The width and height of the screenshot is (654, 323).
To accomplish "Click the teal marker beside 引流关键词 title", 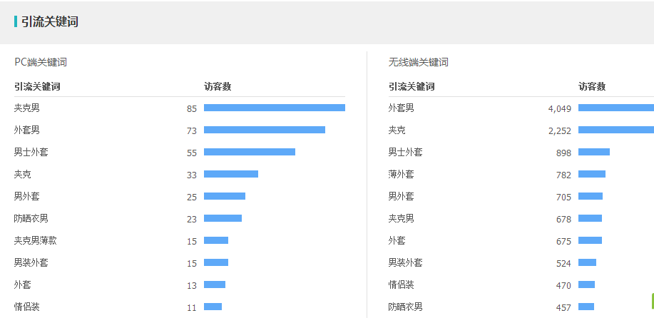I will [x=16, y=21].
